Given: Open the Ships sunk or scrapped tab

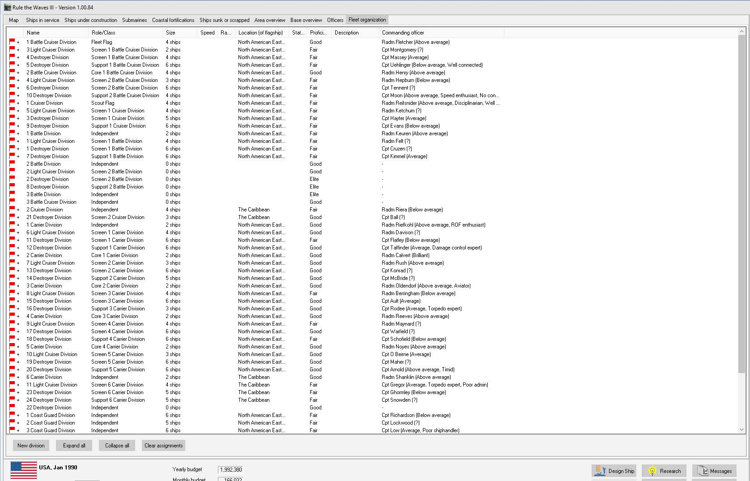Looking at the screenshot, I should [x=225, y=20].
